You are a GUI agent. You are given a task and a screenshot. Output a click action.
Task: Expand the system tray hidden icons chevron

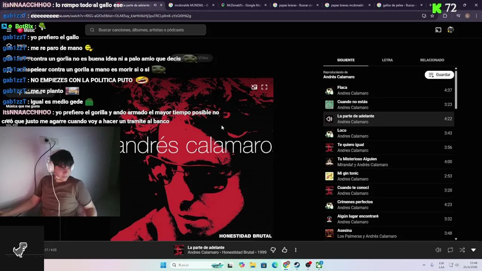point(424,265)
